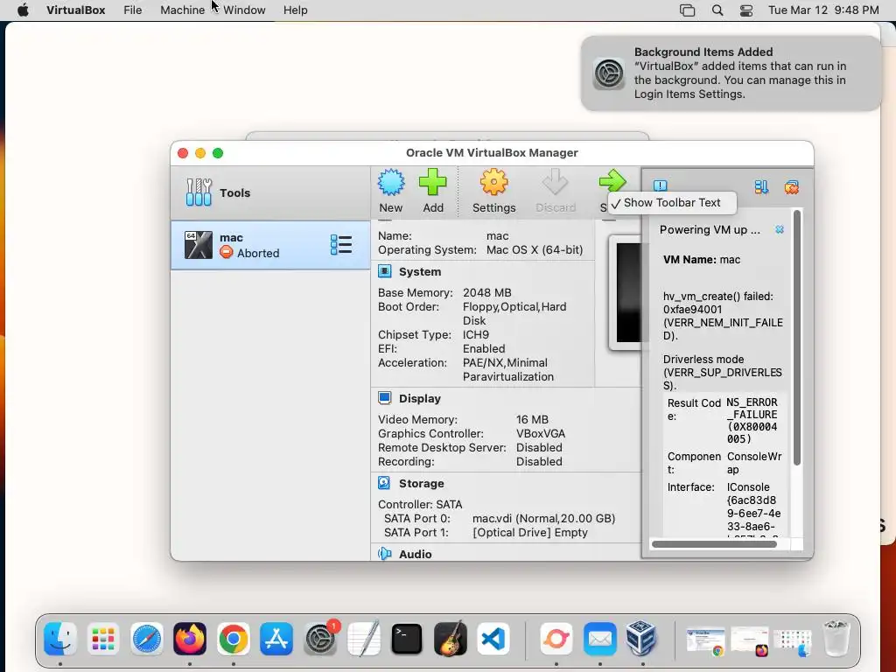Click the vertical scrollbar in the notification pane
The image size is (896, 672).
(x=796, y=337)
